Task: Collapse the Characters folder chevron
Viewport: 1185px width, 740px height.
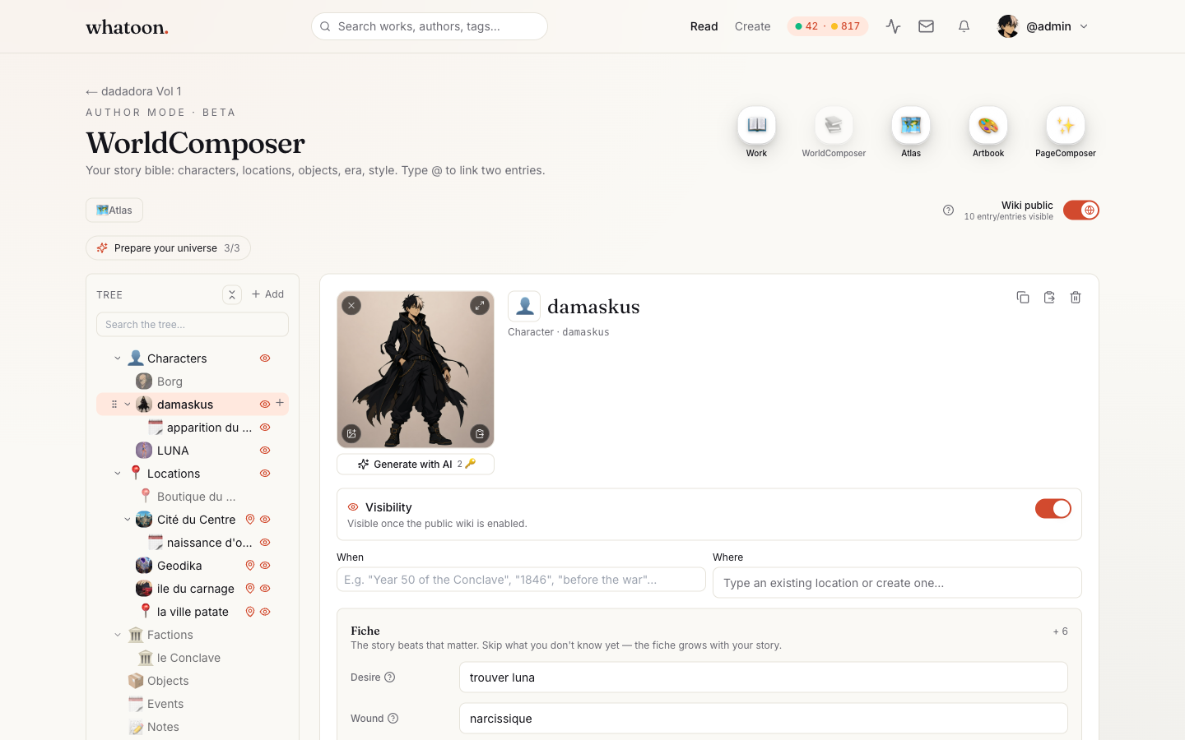Action: click(118, 358)
